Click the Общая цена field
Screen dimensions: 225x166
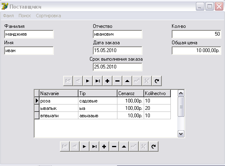[196, 50]
